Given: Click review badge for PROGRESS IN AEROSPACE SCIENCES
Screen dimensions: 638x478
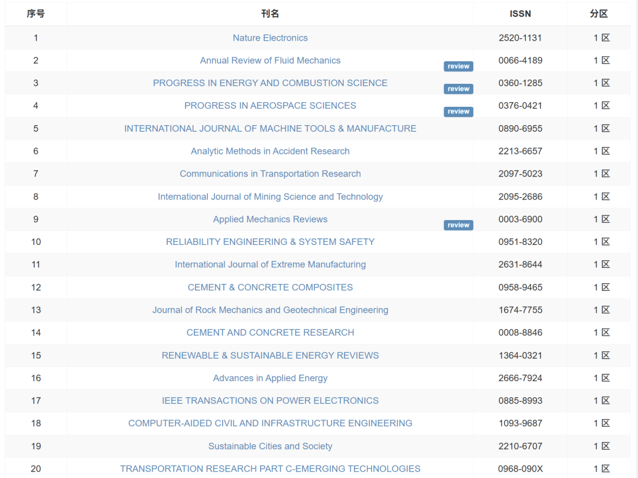Looking at the screenshot, I should pyautogui.click(x=458, y=112).
